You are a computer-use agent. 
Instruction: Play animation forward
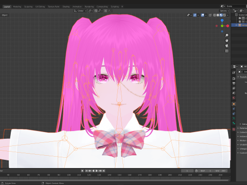pos(97,171)
